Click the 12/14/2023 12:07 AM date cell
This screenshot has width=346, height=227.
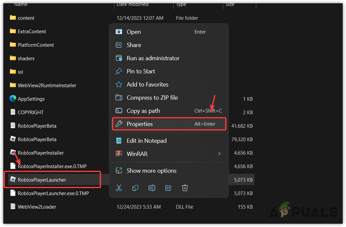tap(140, 18)
